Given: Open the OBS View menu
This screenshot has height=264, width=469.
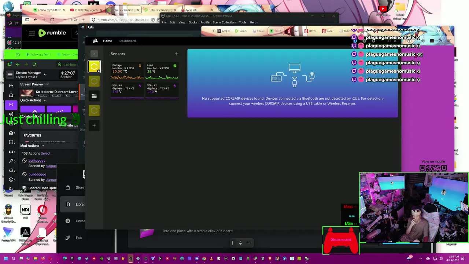Looking at the screenshot, I should point(182,22).
